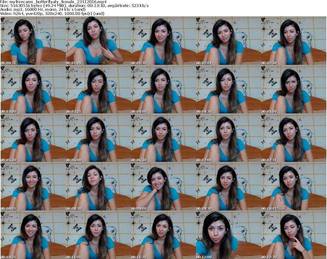Screen dimensions: 327x259
Task: Select the thumbnail stamped 00:01:01
Action: pos(98,41)
